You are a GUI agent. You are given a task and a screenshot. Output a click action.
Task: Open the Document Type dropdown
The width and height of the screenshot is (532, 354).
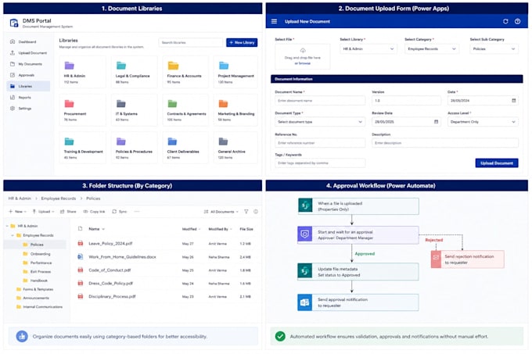tap(320, 122)
